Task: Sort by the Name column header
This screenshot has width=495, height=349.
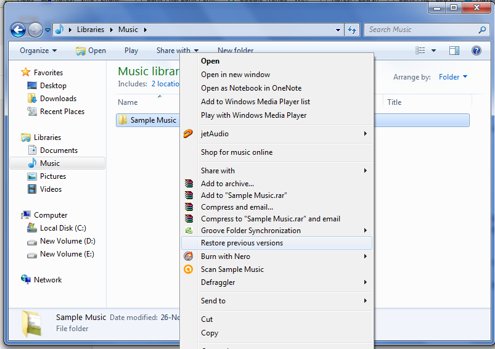Action: 128,102
